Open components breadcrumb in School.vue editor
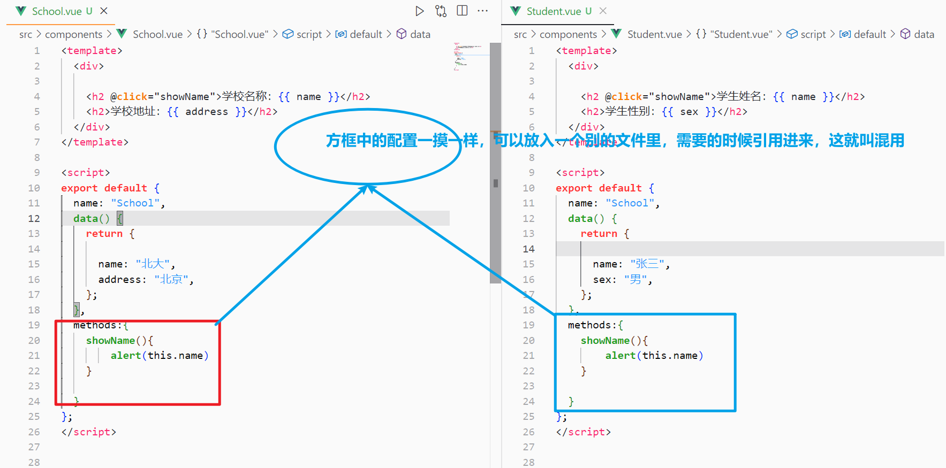 coord(73,34)
